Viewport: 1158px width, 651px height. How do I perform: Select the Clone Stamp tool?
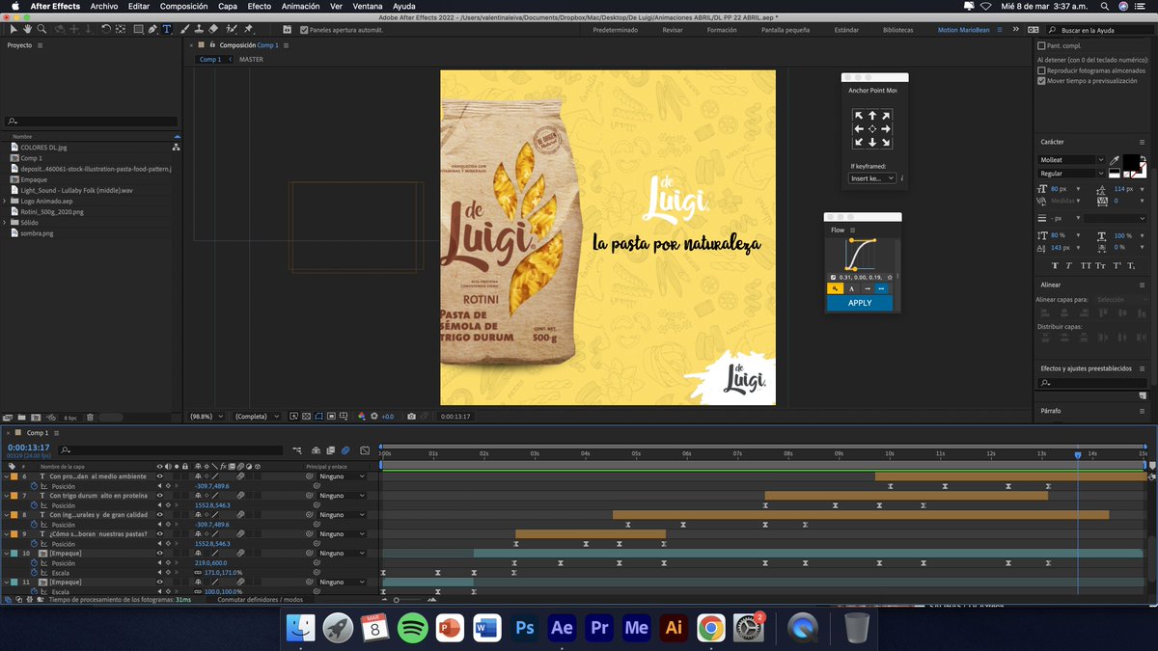(x=200, y=29)
